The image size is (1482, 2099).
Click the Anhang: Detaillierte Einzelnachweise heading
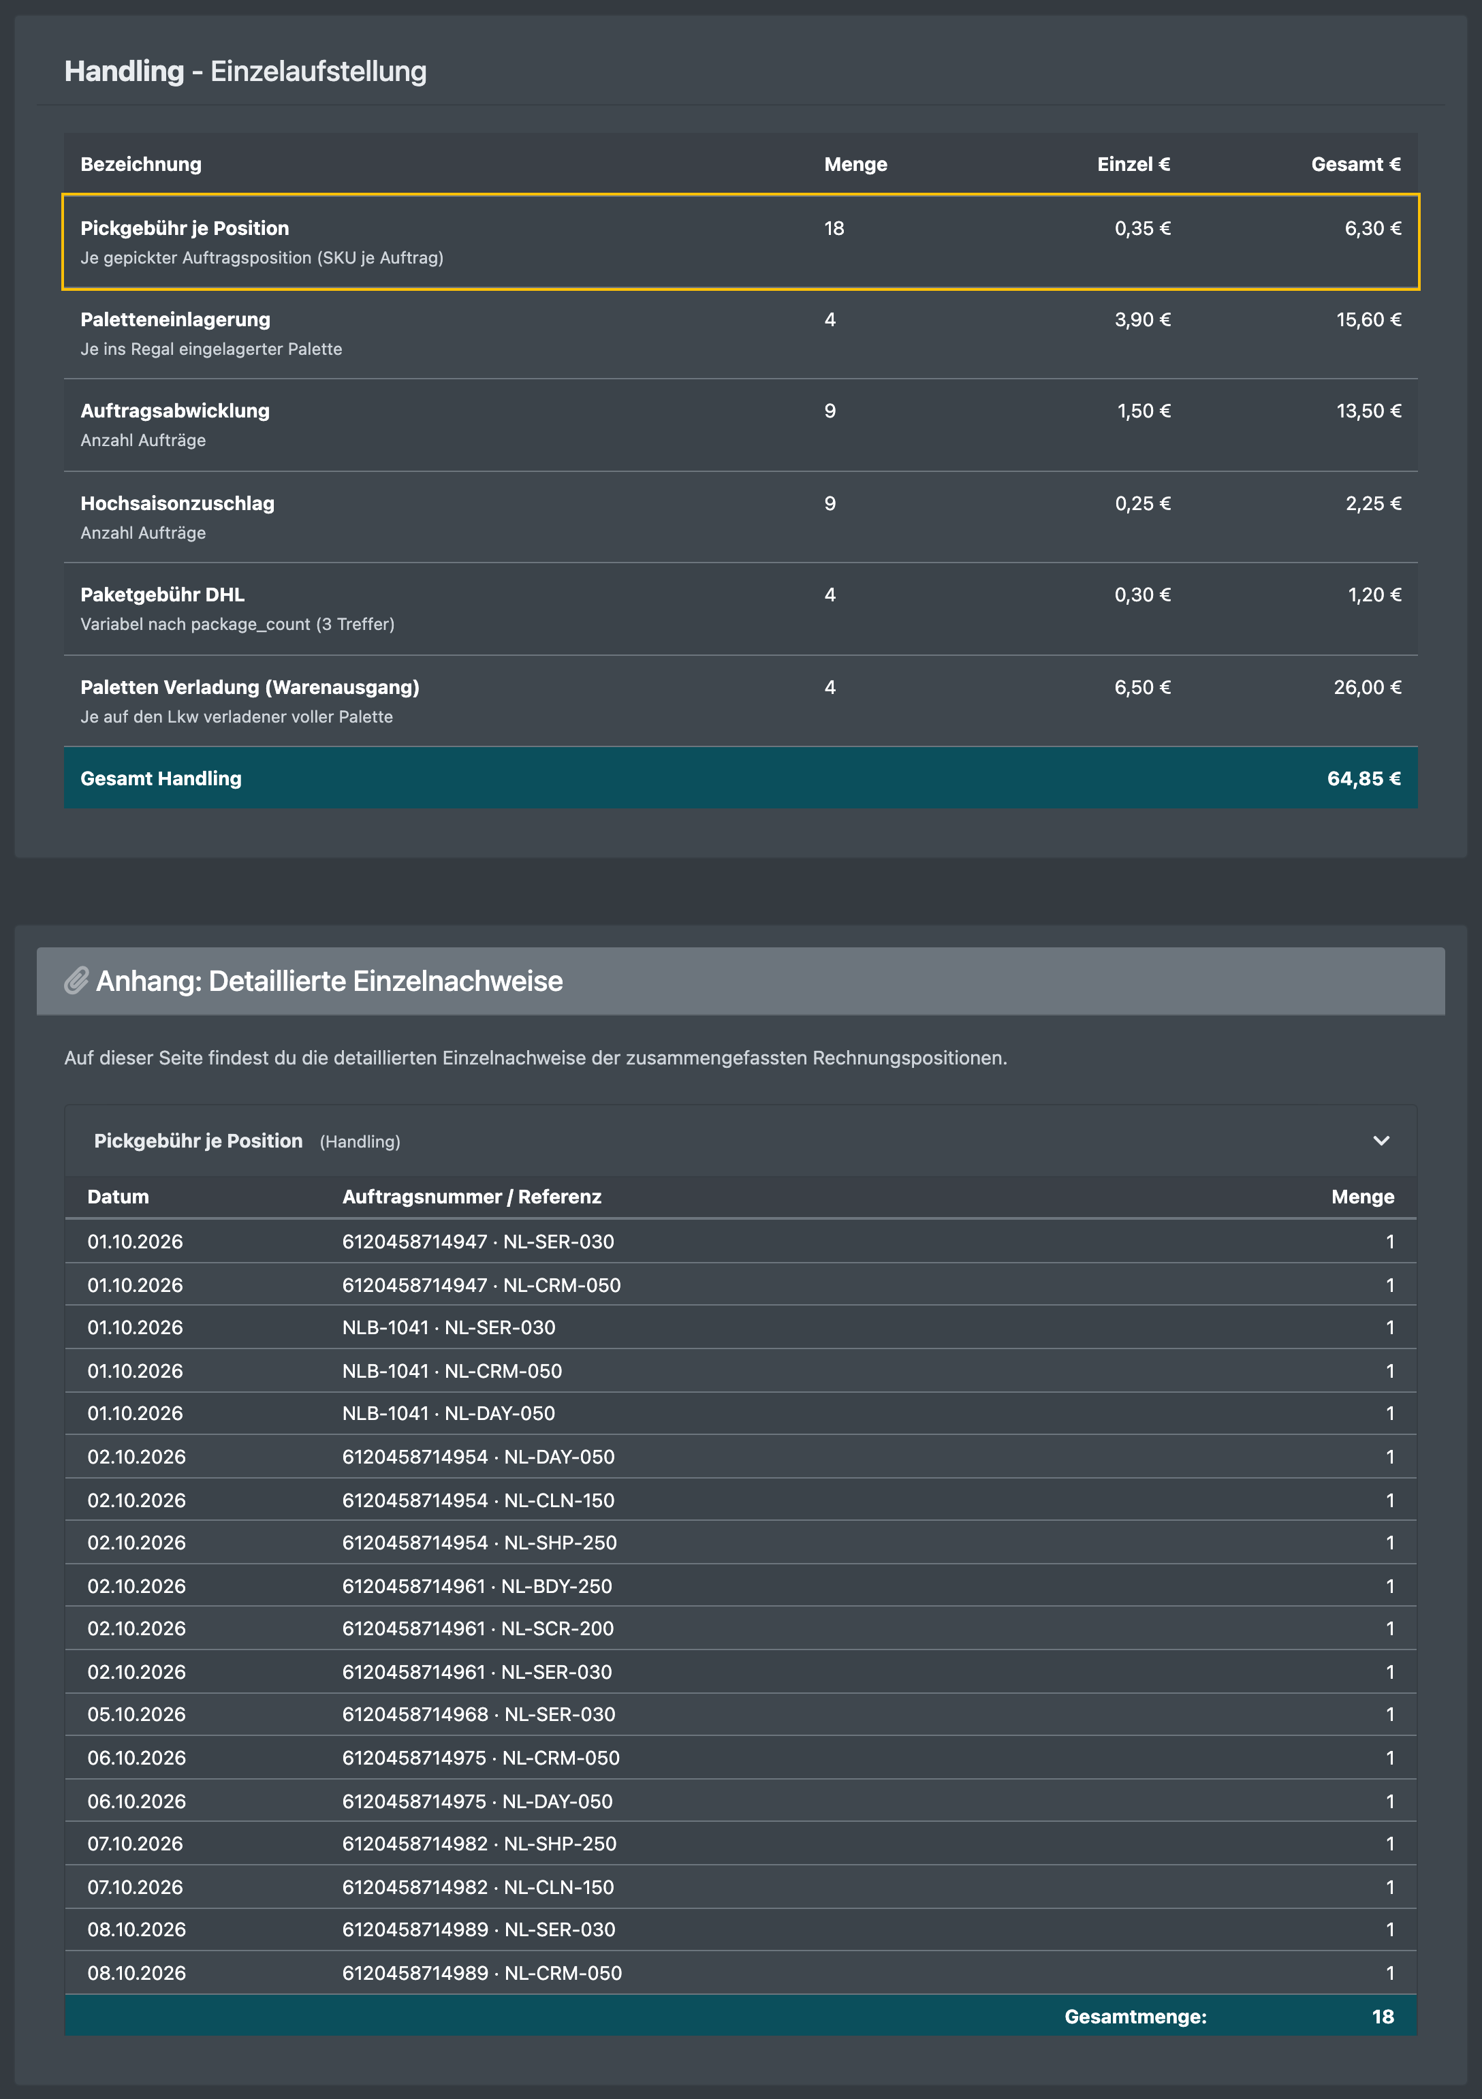click(329, 981)
